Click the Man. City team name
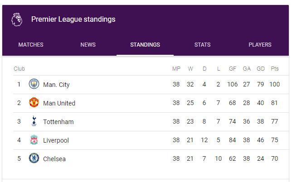 [x=56, y=85]
